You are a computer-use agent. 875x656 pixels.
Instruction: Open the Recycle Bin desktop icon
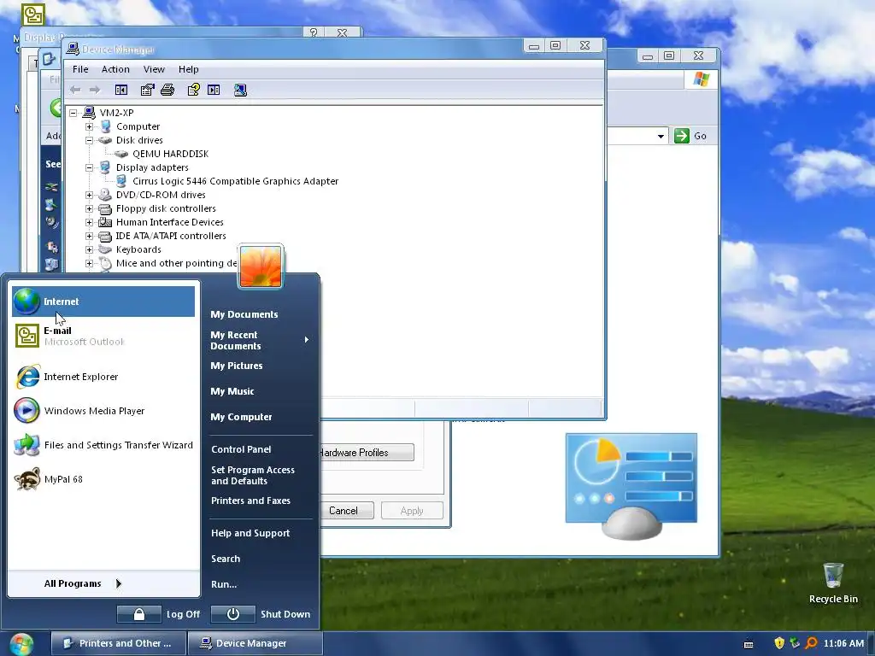(833, 583)
